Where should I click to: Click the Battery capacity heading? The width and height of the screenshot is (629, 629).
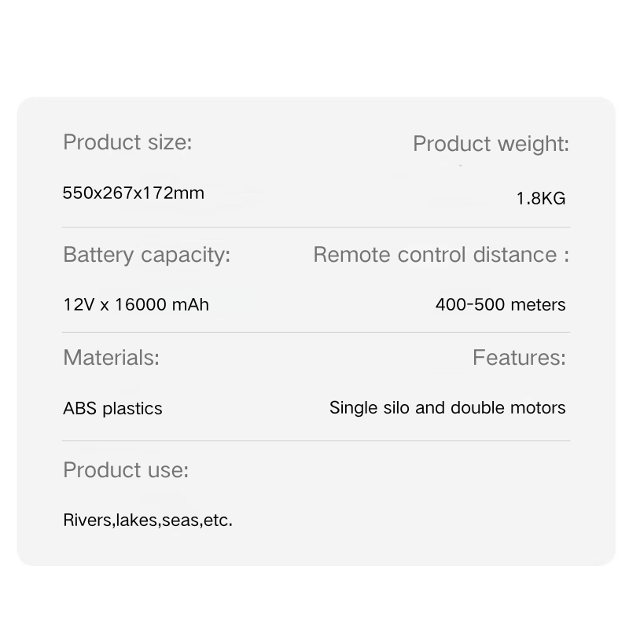[147, 255]
